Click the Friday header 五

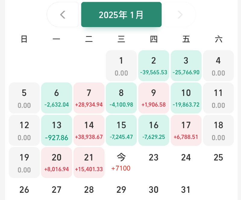pos(186,39)
